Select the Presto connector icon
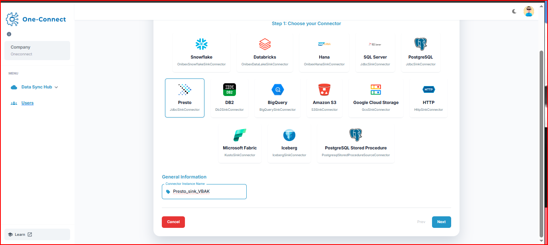548x245 pixels. (x=185, y=89)
